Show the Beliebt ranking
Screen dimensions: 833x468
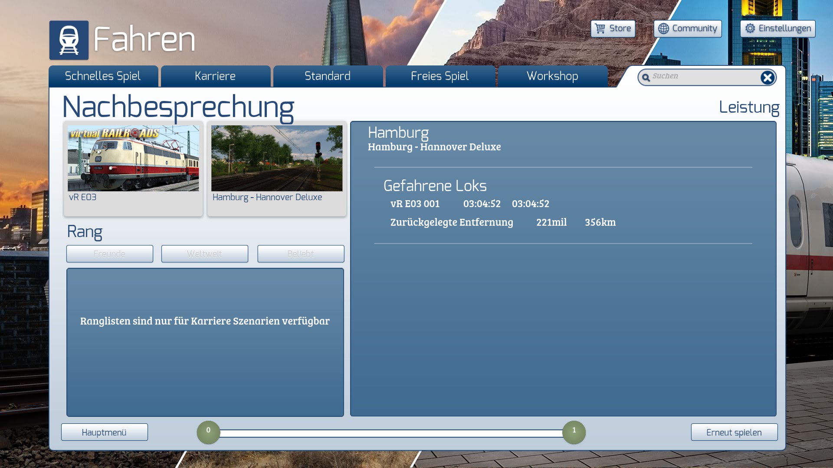pos(301,254)
